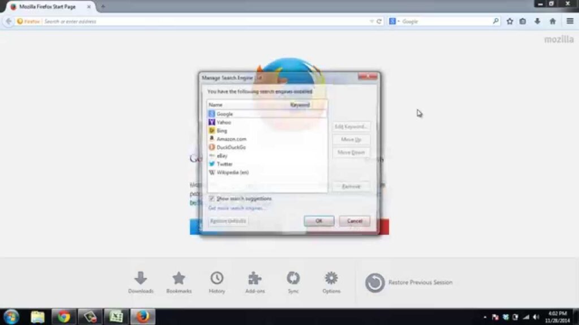Switch to Google Chrome on the taskbar
Screen dimensions: 579x325
(63, 317)
